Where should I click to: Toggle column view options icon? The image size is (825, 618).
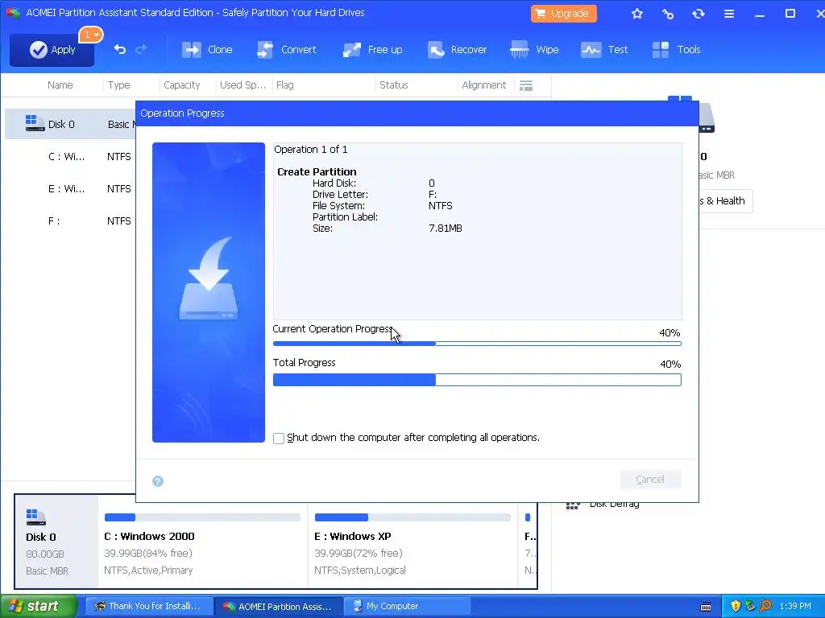coord(525,85)
